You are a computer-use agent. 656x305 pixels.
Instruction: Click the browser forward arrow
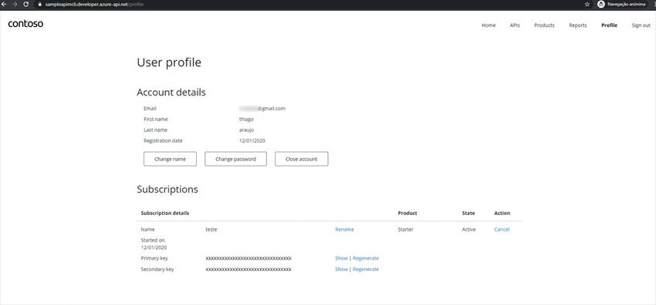click(x=15, y=4)
